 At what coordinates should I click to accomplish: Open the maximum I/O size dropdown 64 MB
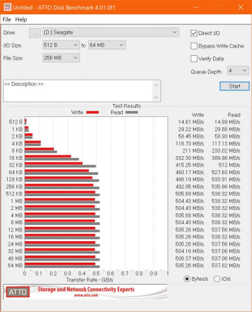107,45
